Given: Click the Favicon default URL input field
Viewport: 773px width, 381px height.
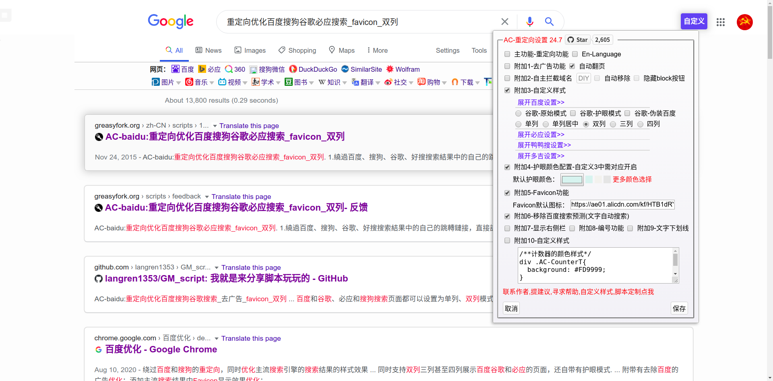Looking at the screenshot, I should pos(622,204).
